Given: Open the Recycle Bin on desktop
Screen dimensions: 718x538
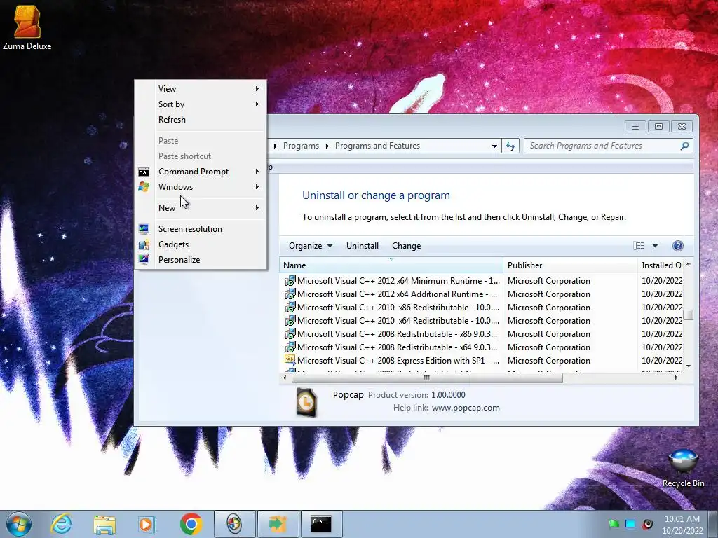Looking at the screenshot, I should (683, 469).
